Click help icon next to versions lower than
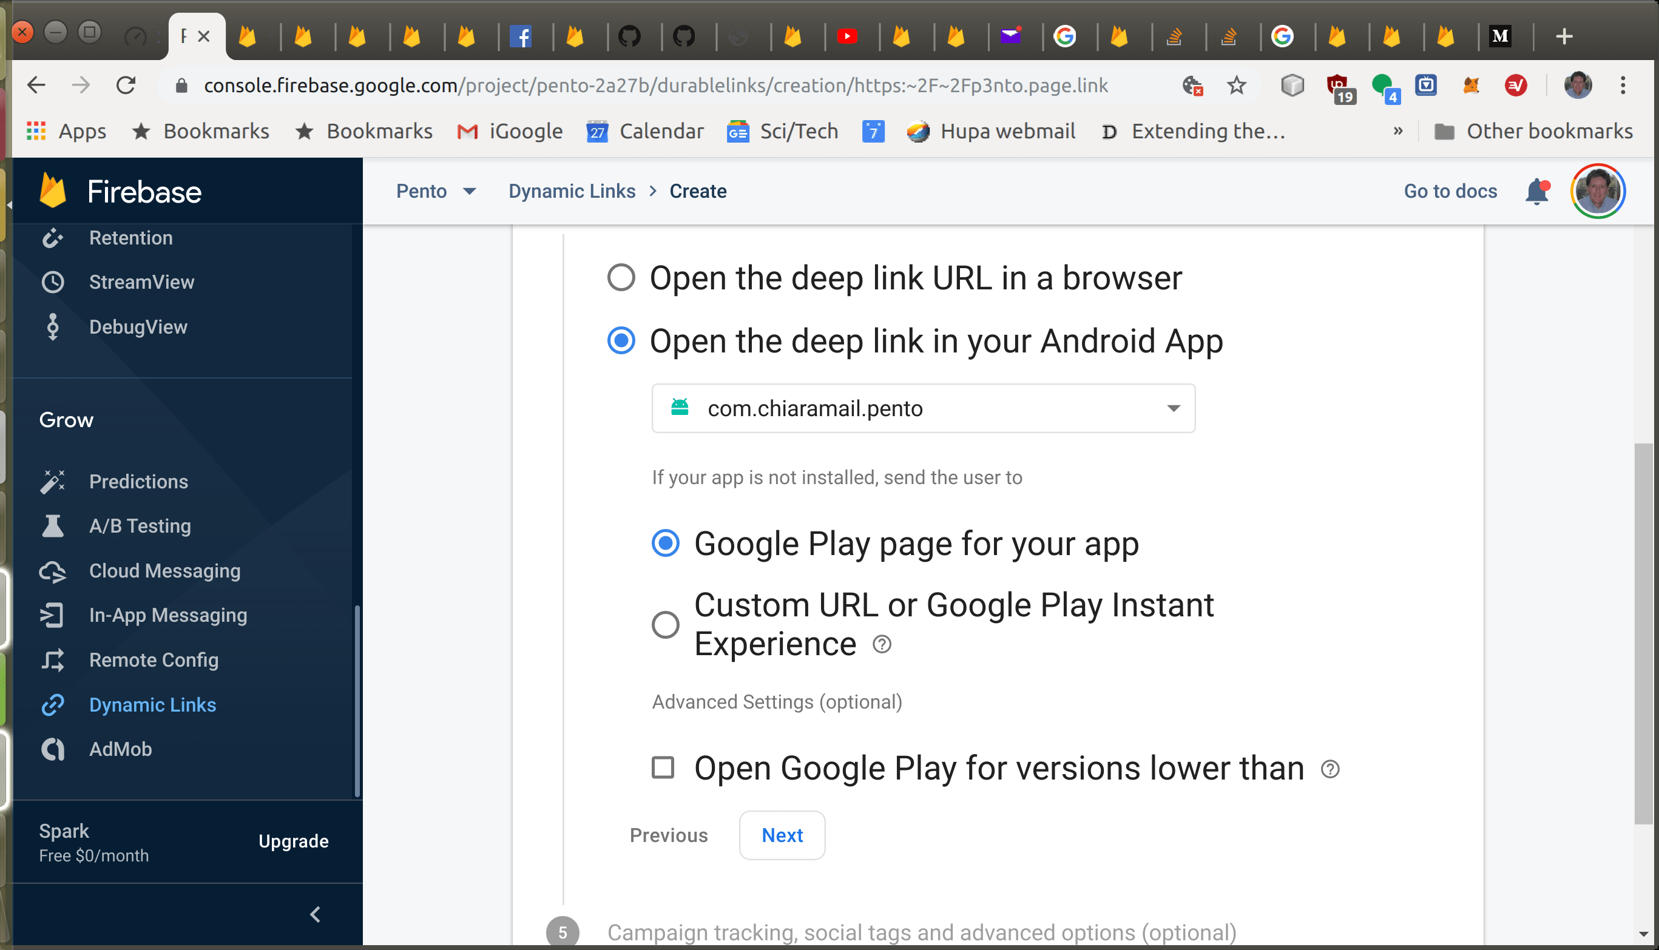Image resolution: width=1659 pixels, height=950 pixels. [1330, 769]
